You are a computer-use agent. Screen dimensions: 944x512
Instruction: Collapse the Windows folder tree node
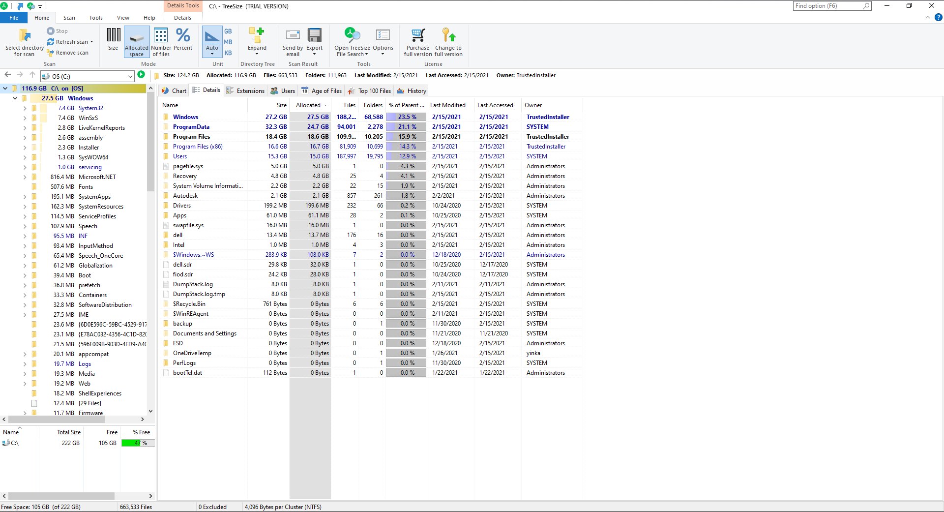coord(15,98)
